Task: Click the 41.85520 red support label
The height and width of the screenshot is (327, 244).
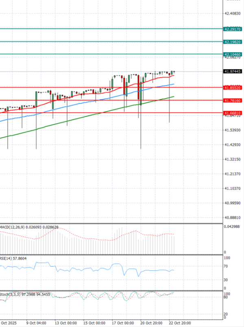Action: [x=233, y=87]
